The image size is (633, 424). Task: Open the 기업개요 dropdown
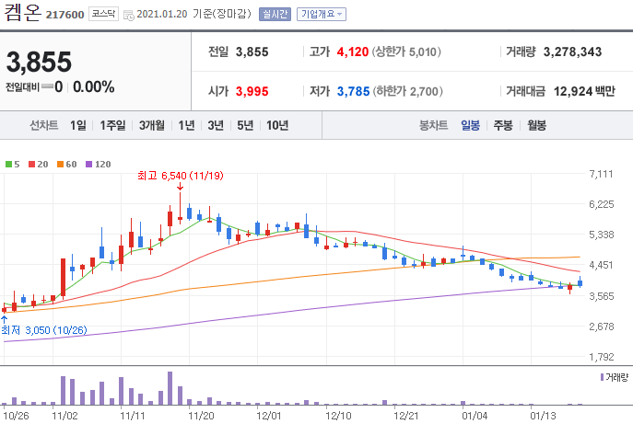(x=322, y=14)
